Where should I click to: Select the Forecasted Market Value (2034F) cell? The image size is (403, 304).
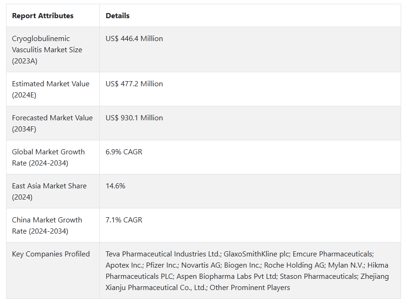click(x=52, y=123)
